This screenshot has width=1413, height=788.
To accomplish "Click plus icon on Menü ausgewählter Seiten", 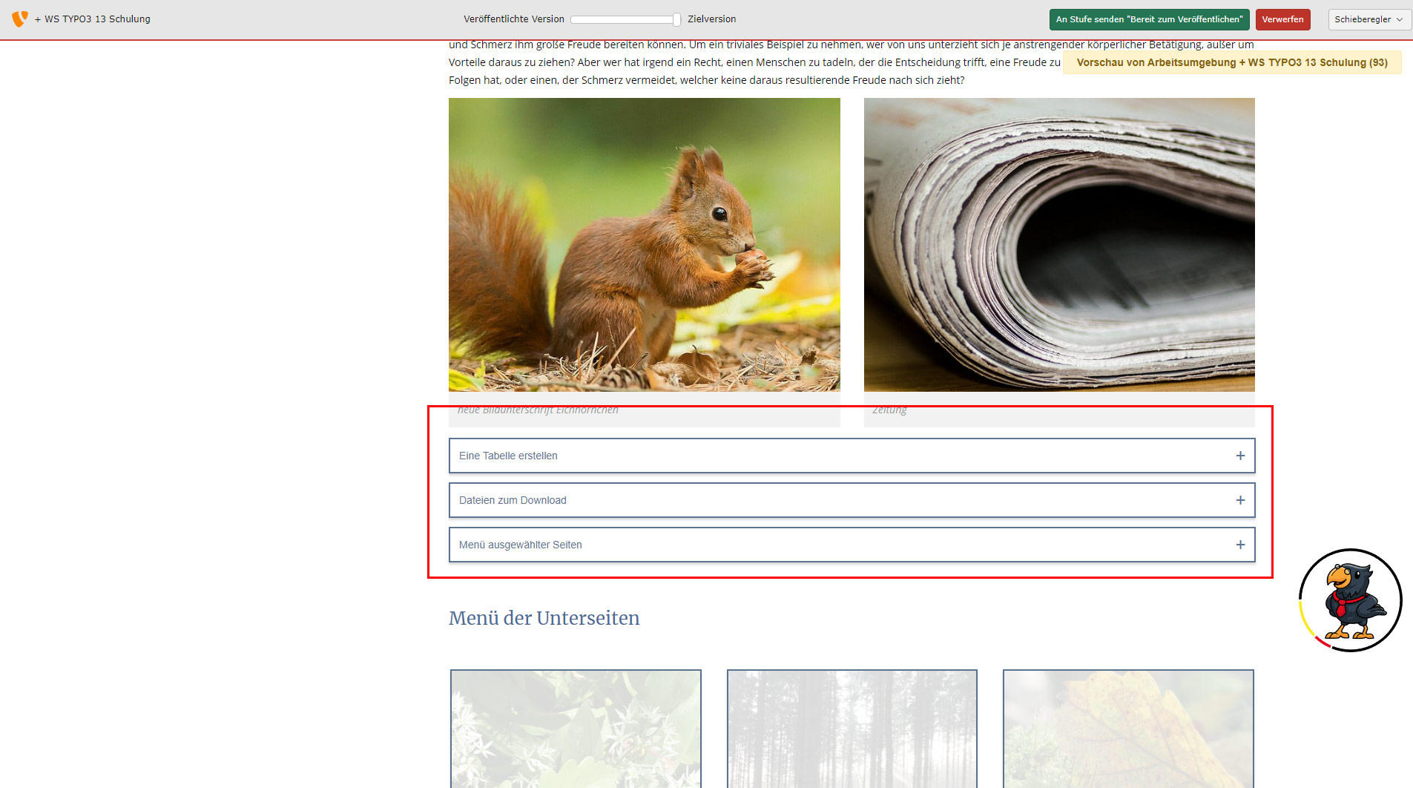I will point(1240,545).
